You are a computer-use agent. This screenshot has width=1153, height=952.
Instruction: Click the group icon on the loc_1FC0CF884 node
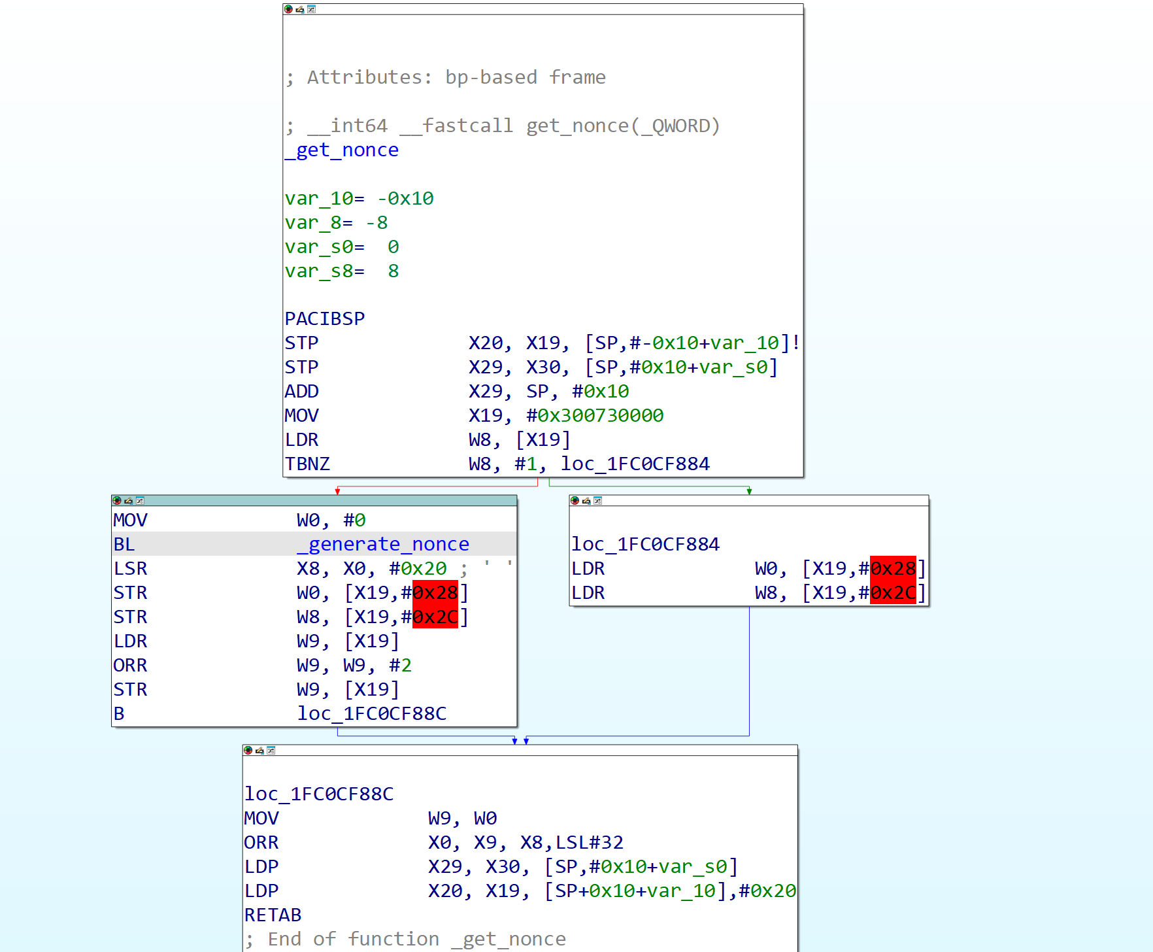point(597,501)
